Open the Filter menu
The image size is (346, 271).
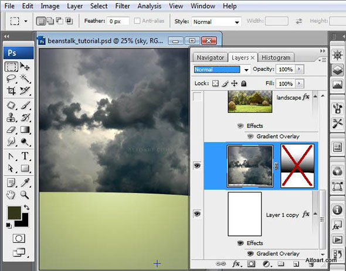coord(123,6)
